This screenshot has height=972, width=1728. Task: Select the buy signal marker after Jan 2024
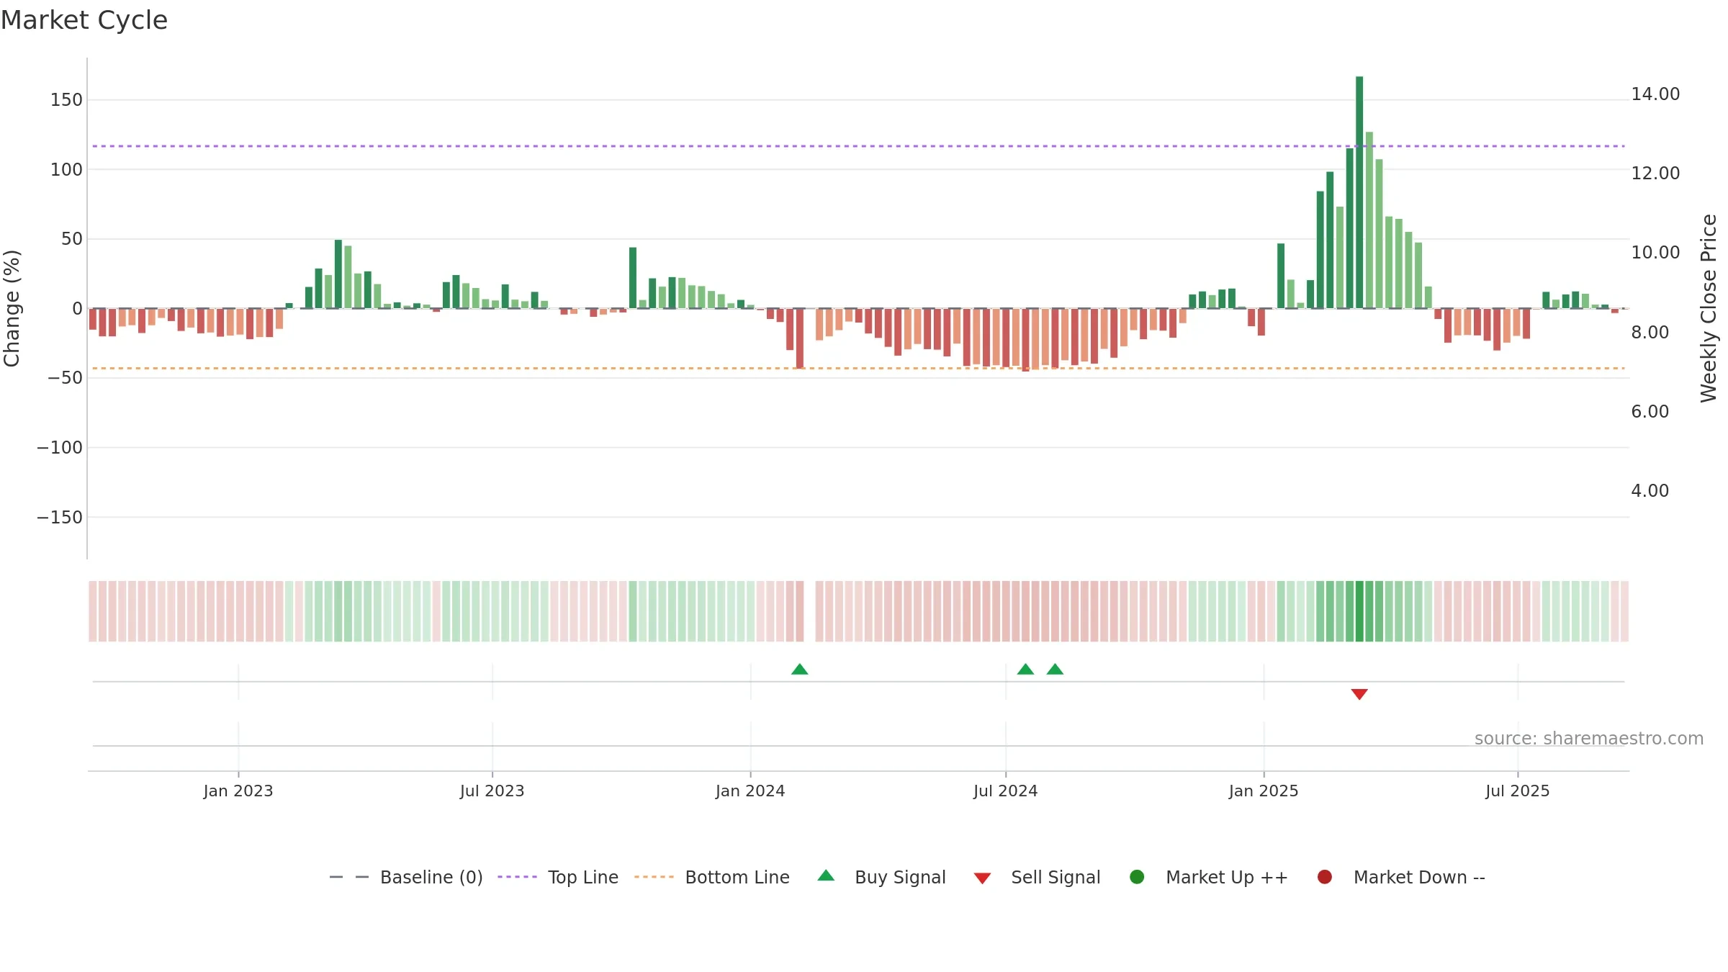point(800,670)
